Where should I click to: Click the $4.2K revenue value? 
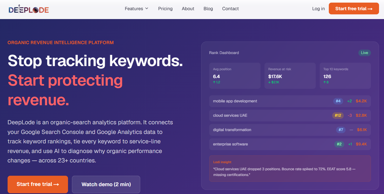[361, 101]
